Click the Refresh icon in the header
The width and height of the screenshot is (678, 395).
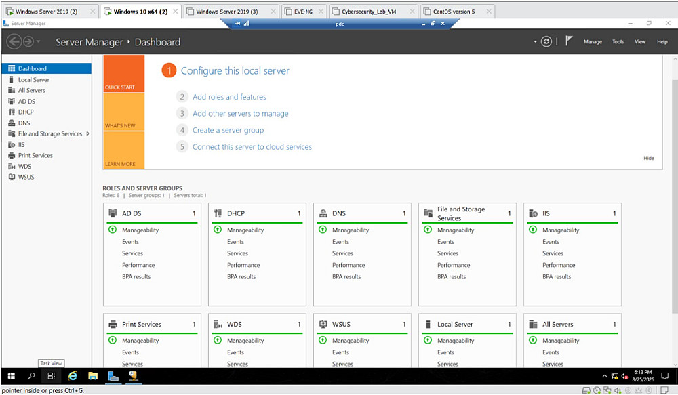[546, 41]
